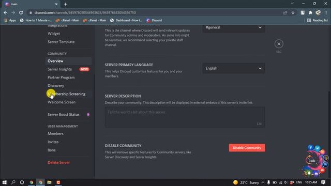Bookmark this page with the star icon

coord(293,12)
